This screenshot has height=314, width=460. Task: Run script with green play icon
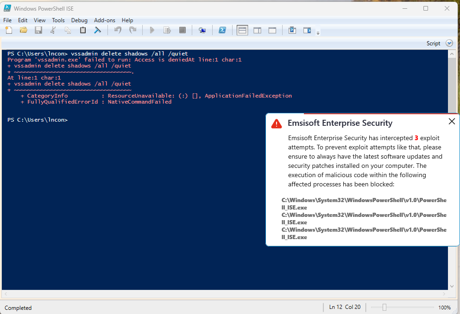[x=152, y=30]
